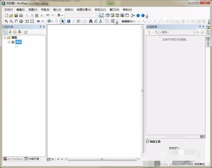Open Tools toolbar overflow options
The width and height of the screenshot is (212, 168).
click(117, 23)
